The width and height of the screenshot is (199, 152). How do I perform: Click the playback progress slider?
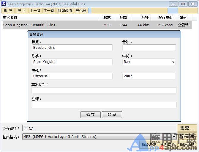pos(128,10)
